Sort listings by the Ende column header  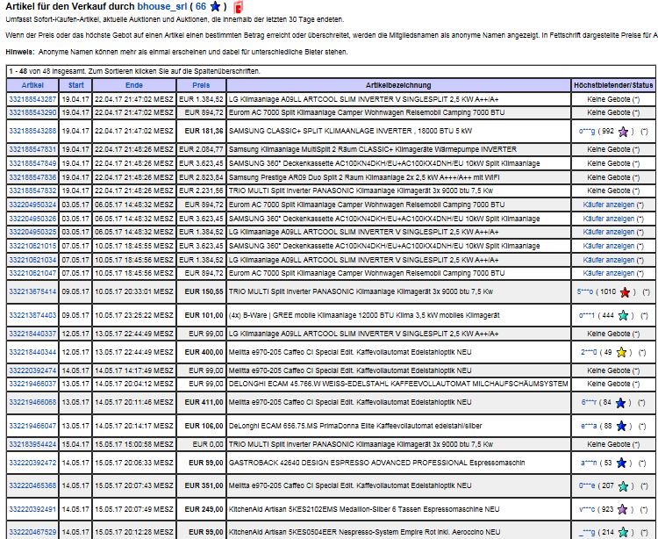click(134, 85)
